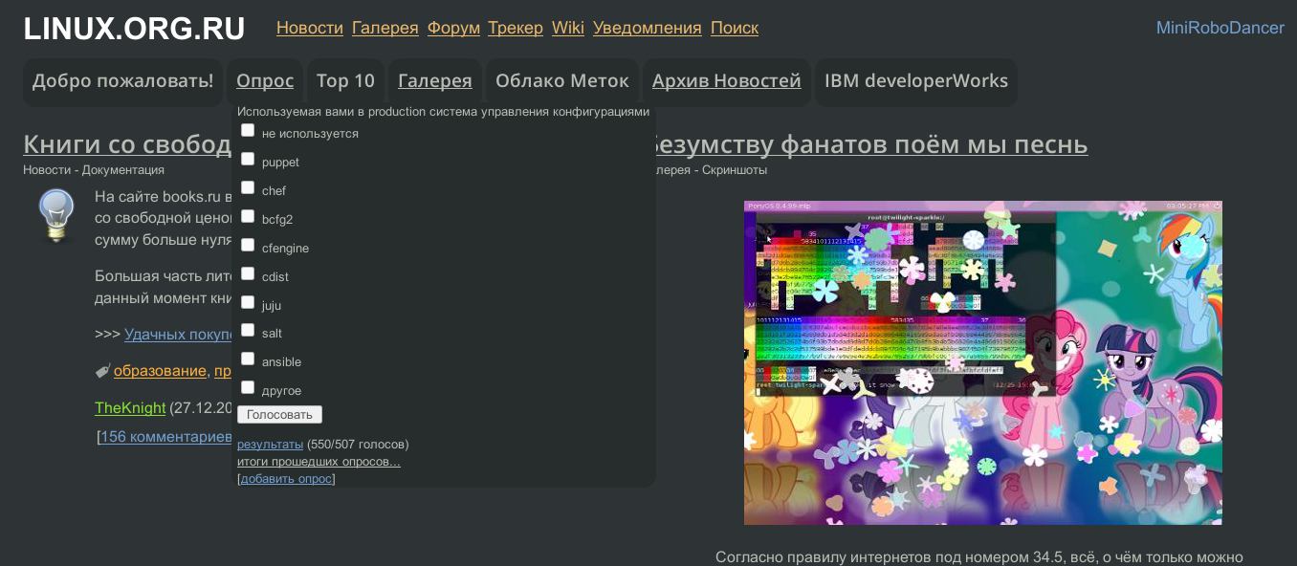
Task: Enable the bcfg2 option
Action: [x=248, y=217]
